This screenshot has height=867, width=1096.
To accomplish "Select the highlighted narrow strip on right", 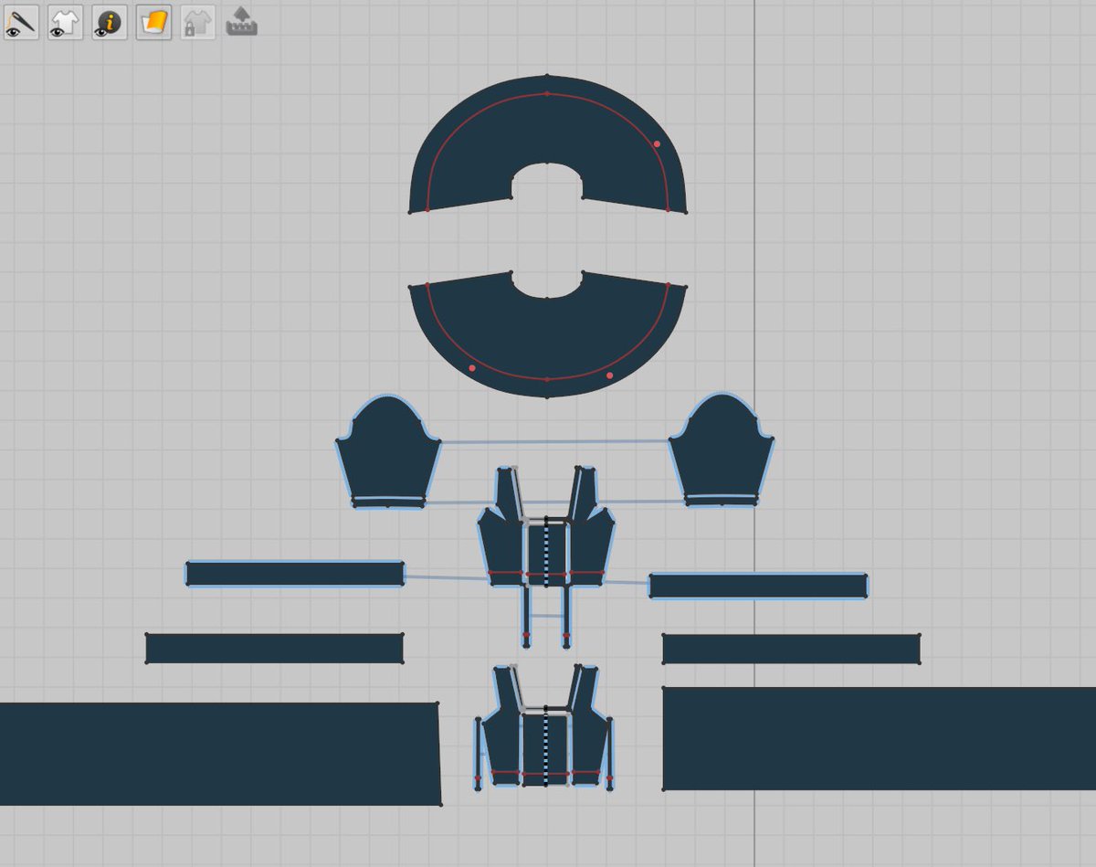I will 758,586.
